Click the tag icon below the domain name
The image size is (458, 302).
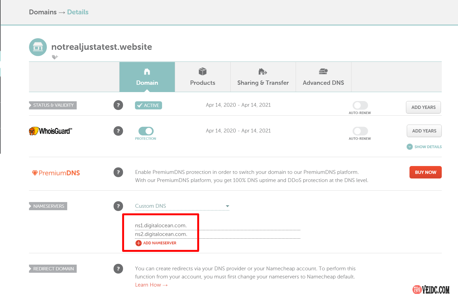click(55, 57)
